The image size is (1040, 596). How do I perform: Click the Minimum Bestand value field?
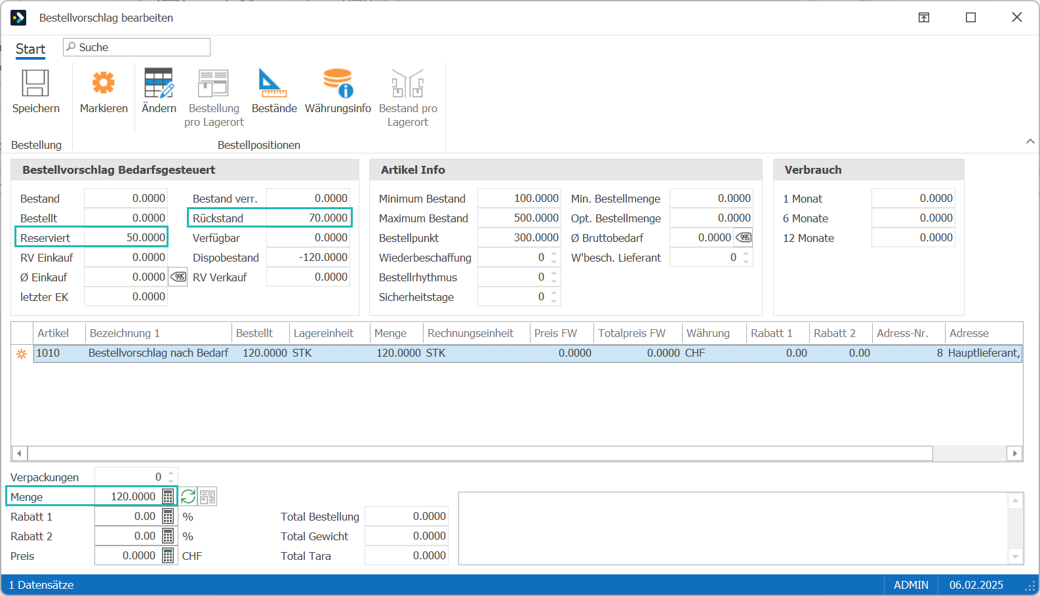click(519, 198)
